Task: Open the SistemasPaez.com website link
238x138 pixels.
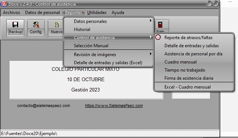Action: [114, 106]
